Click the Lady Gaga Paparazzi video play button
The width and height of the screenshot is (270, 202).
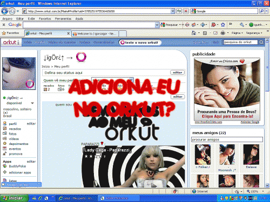(x=153, y=184)
